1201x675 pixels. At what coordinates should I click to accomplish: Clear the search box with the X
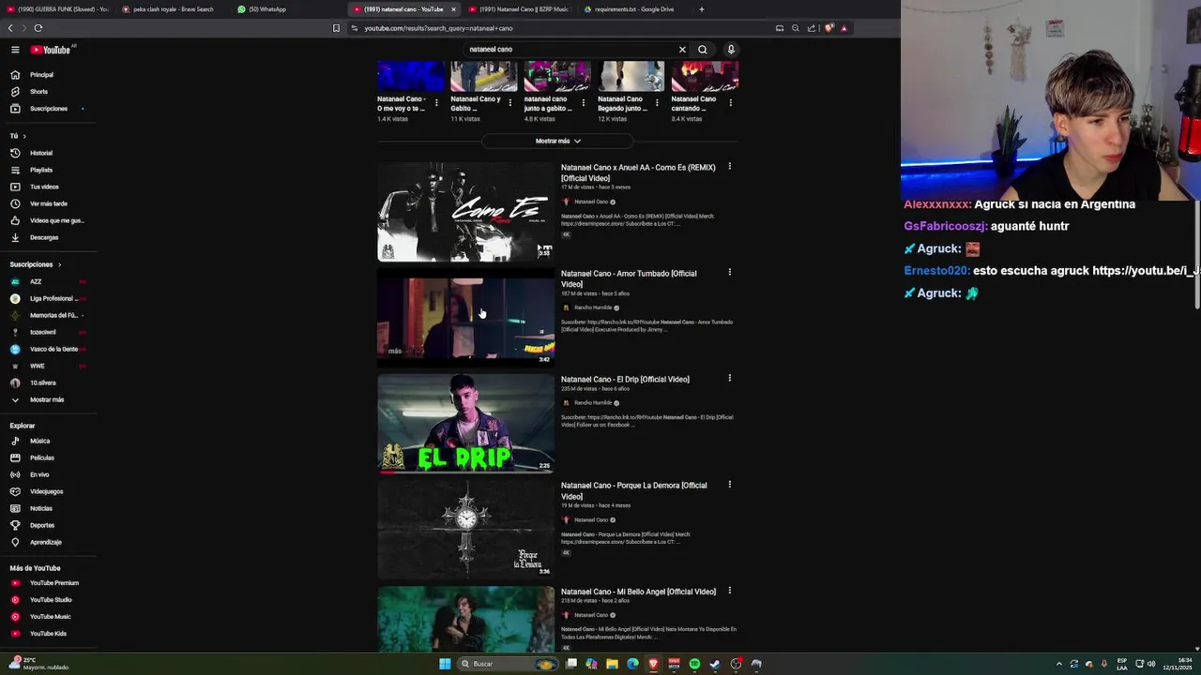tap(682, 50)
